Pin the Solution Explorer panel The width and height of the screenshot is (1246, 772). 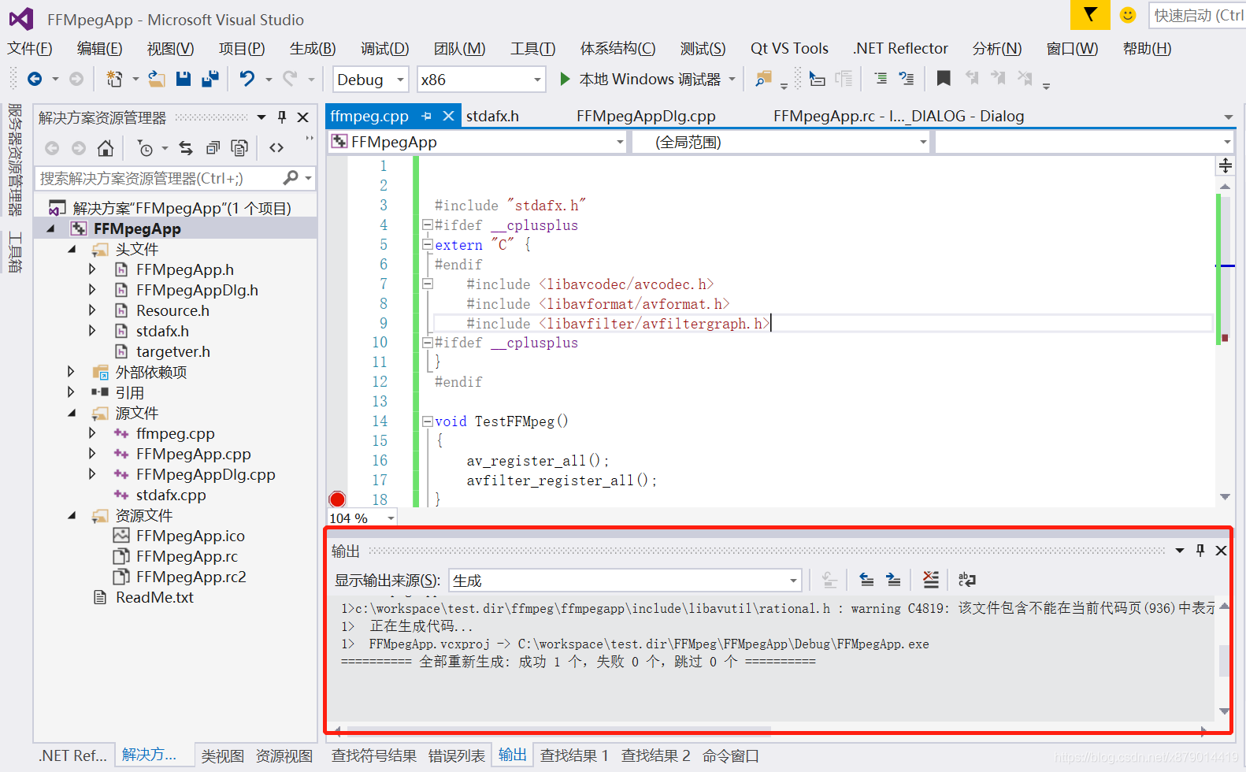point(282,117)
